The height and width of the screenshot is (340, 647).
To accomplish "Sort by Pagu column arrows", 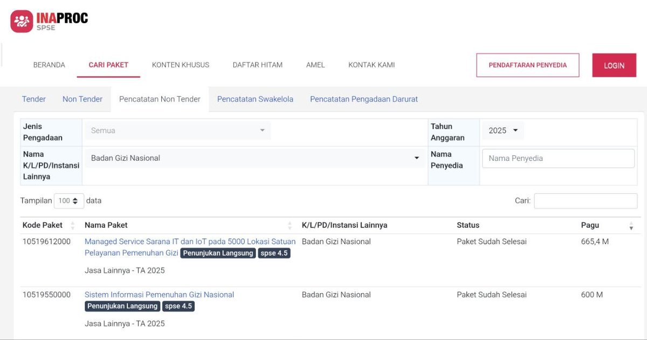I will [x=631, y=225].
